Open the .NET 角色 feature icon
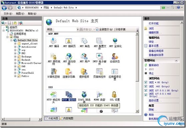Screen dimensions: 186x128 [x=84, y=43]
